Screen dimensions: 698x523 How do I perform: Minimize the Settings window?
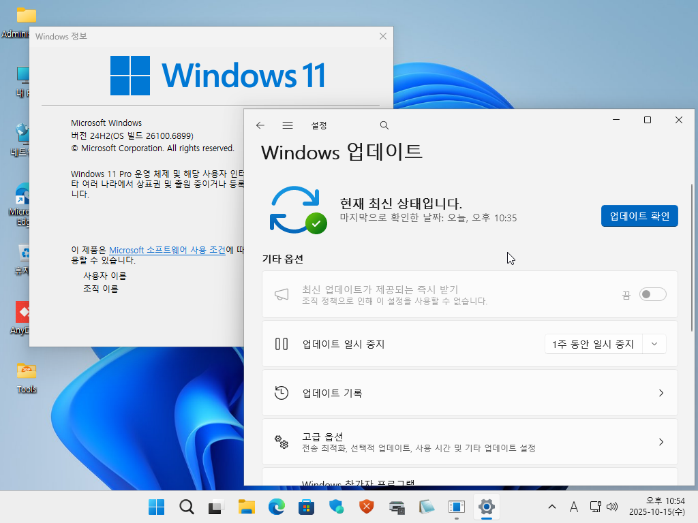pyautogui.click(x=616, y=120)
